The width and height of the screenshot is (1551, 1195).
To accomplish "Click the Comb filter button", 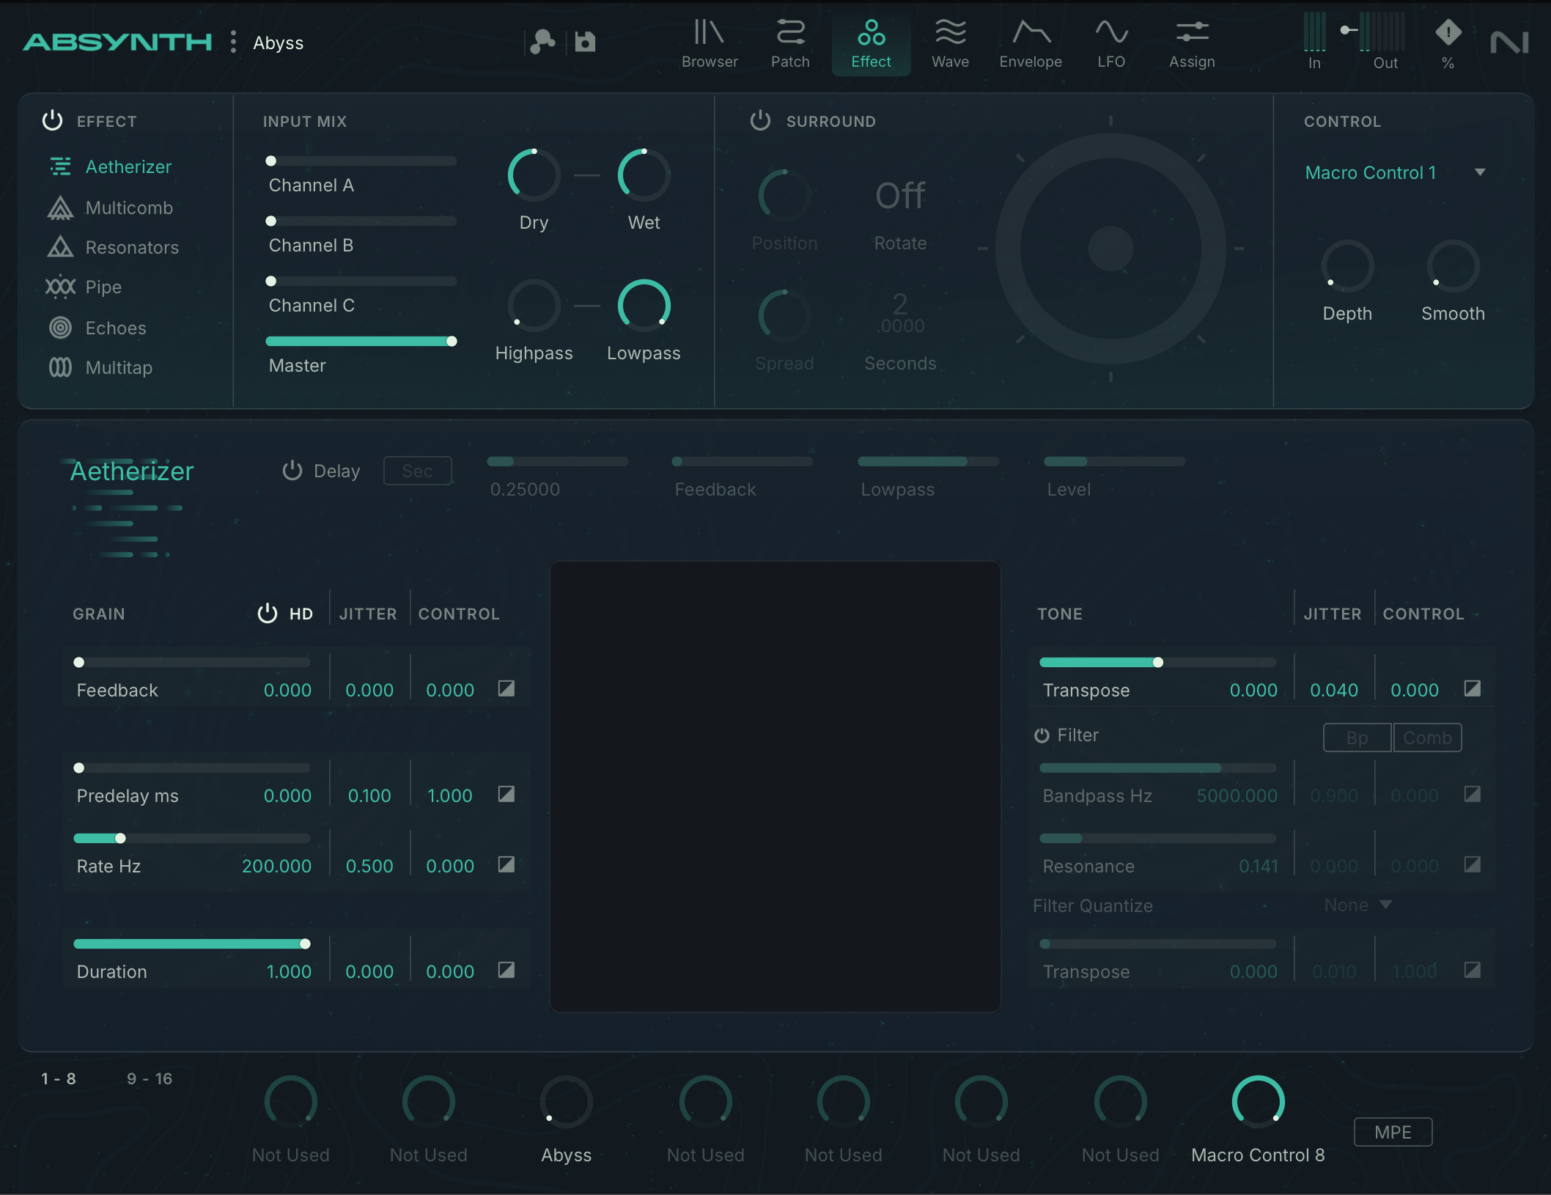I will 1426,738.
